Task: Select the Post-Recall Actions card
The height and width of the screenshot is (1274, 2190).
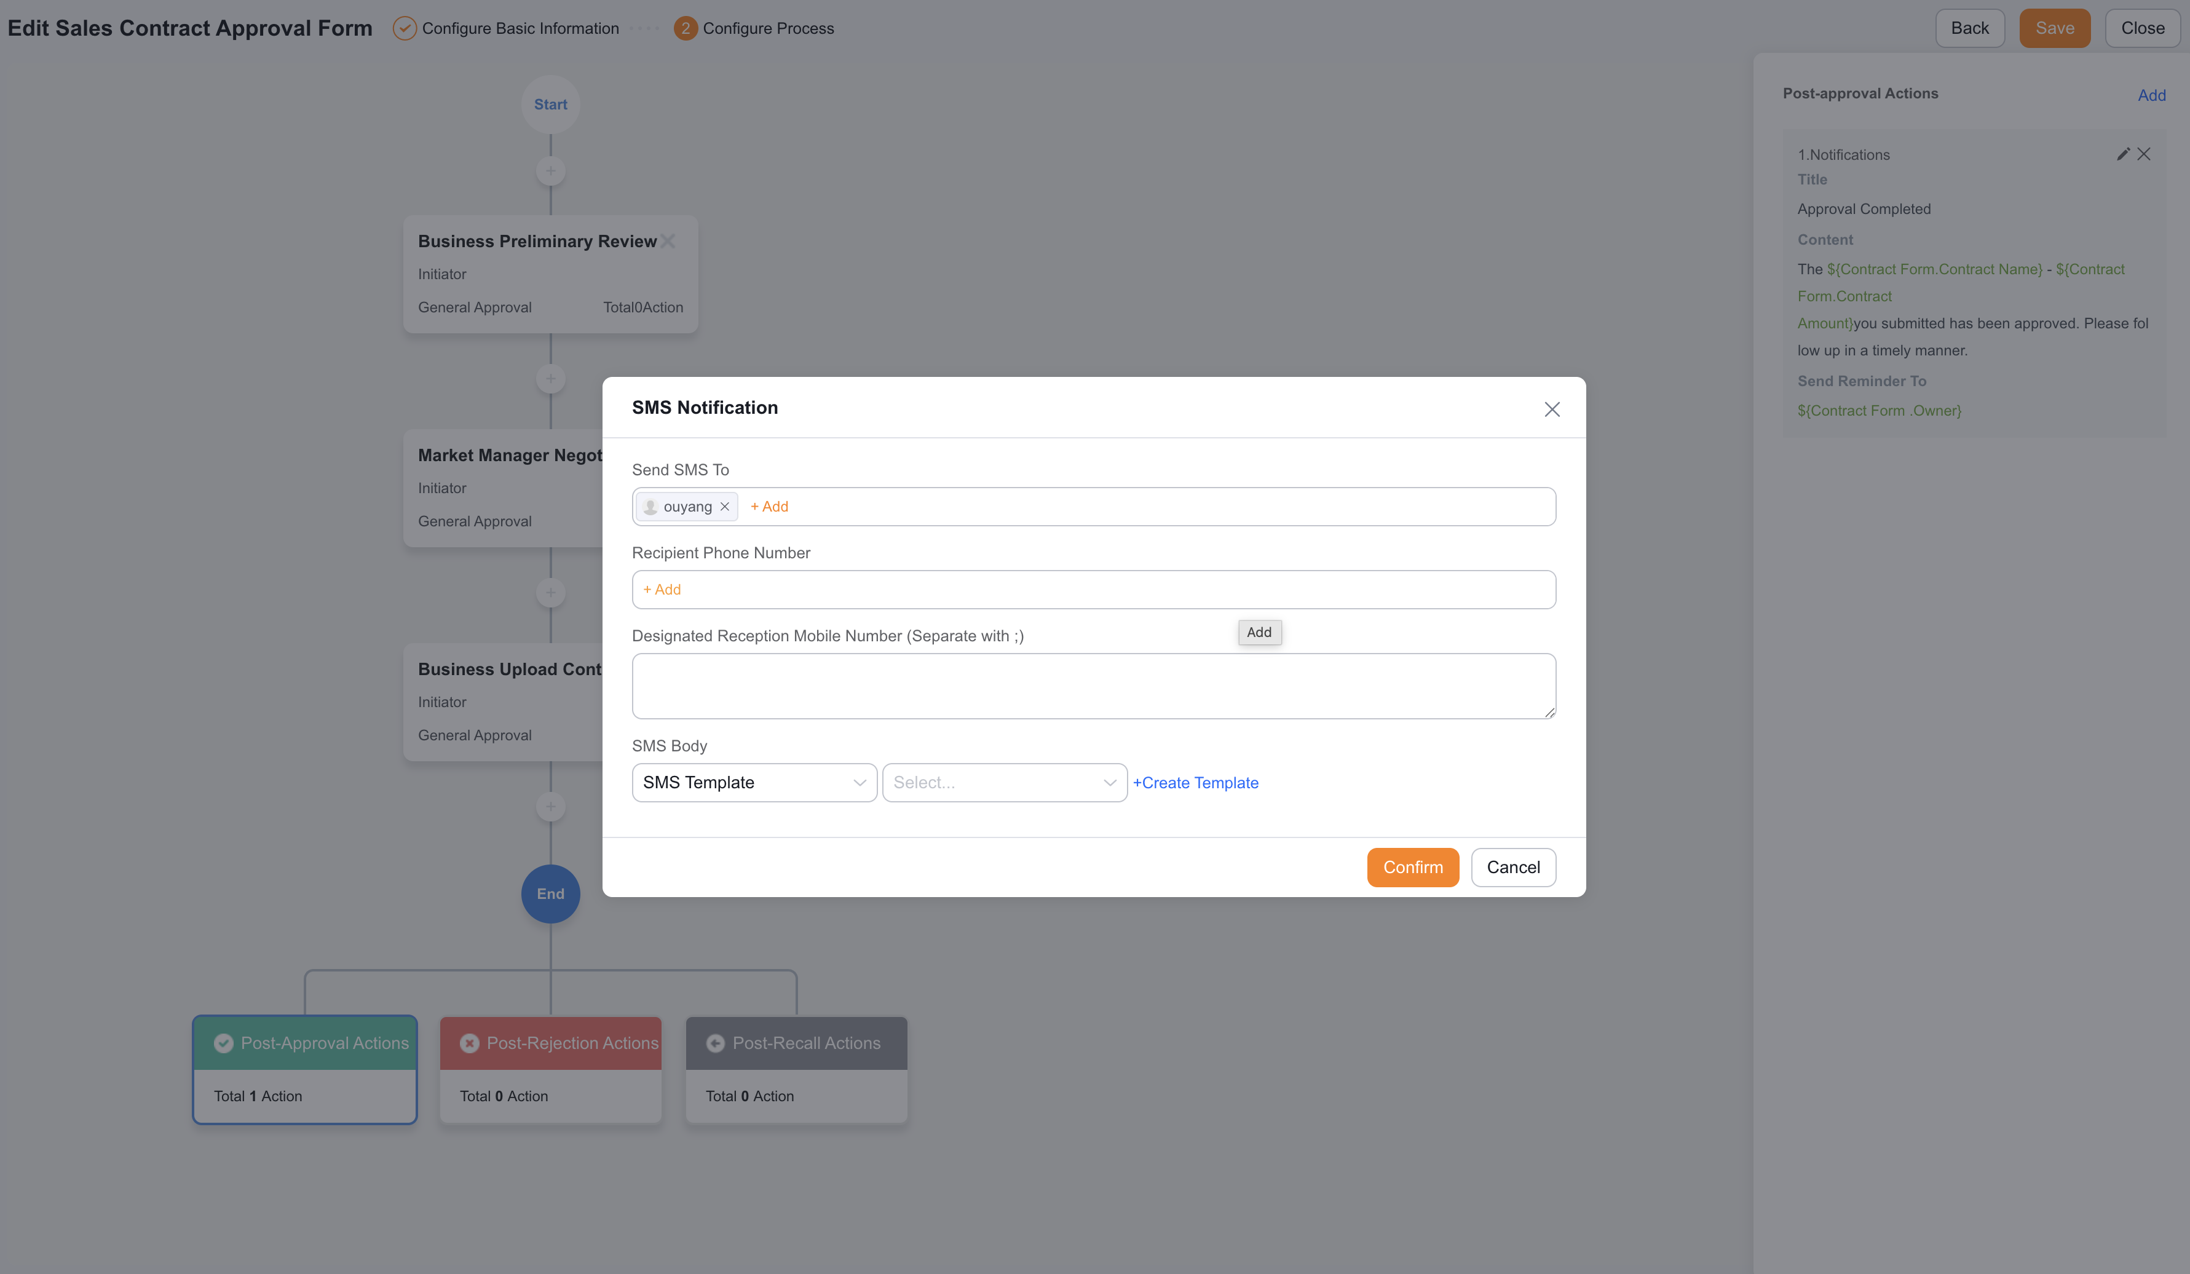Action: pyautogui.click(x=796, y=1070)
